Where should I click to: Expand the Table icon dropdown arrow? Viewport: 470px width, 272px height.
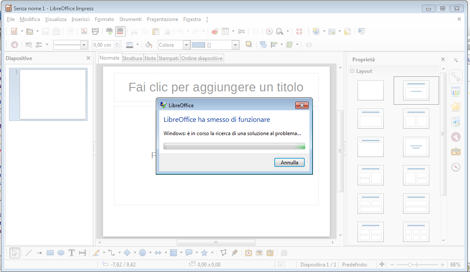[x=233, y=31]
